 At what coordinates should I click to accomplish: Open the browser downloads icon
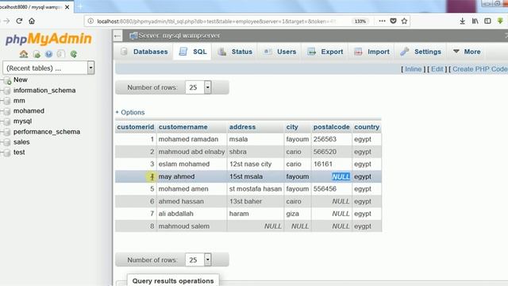[x=462, y=21]
